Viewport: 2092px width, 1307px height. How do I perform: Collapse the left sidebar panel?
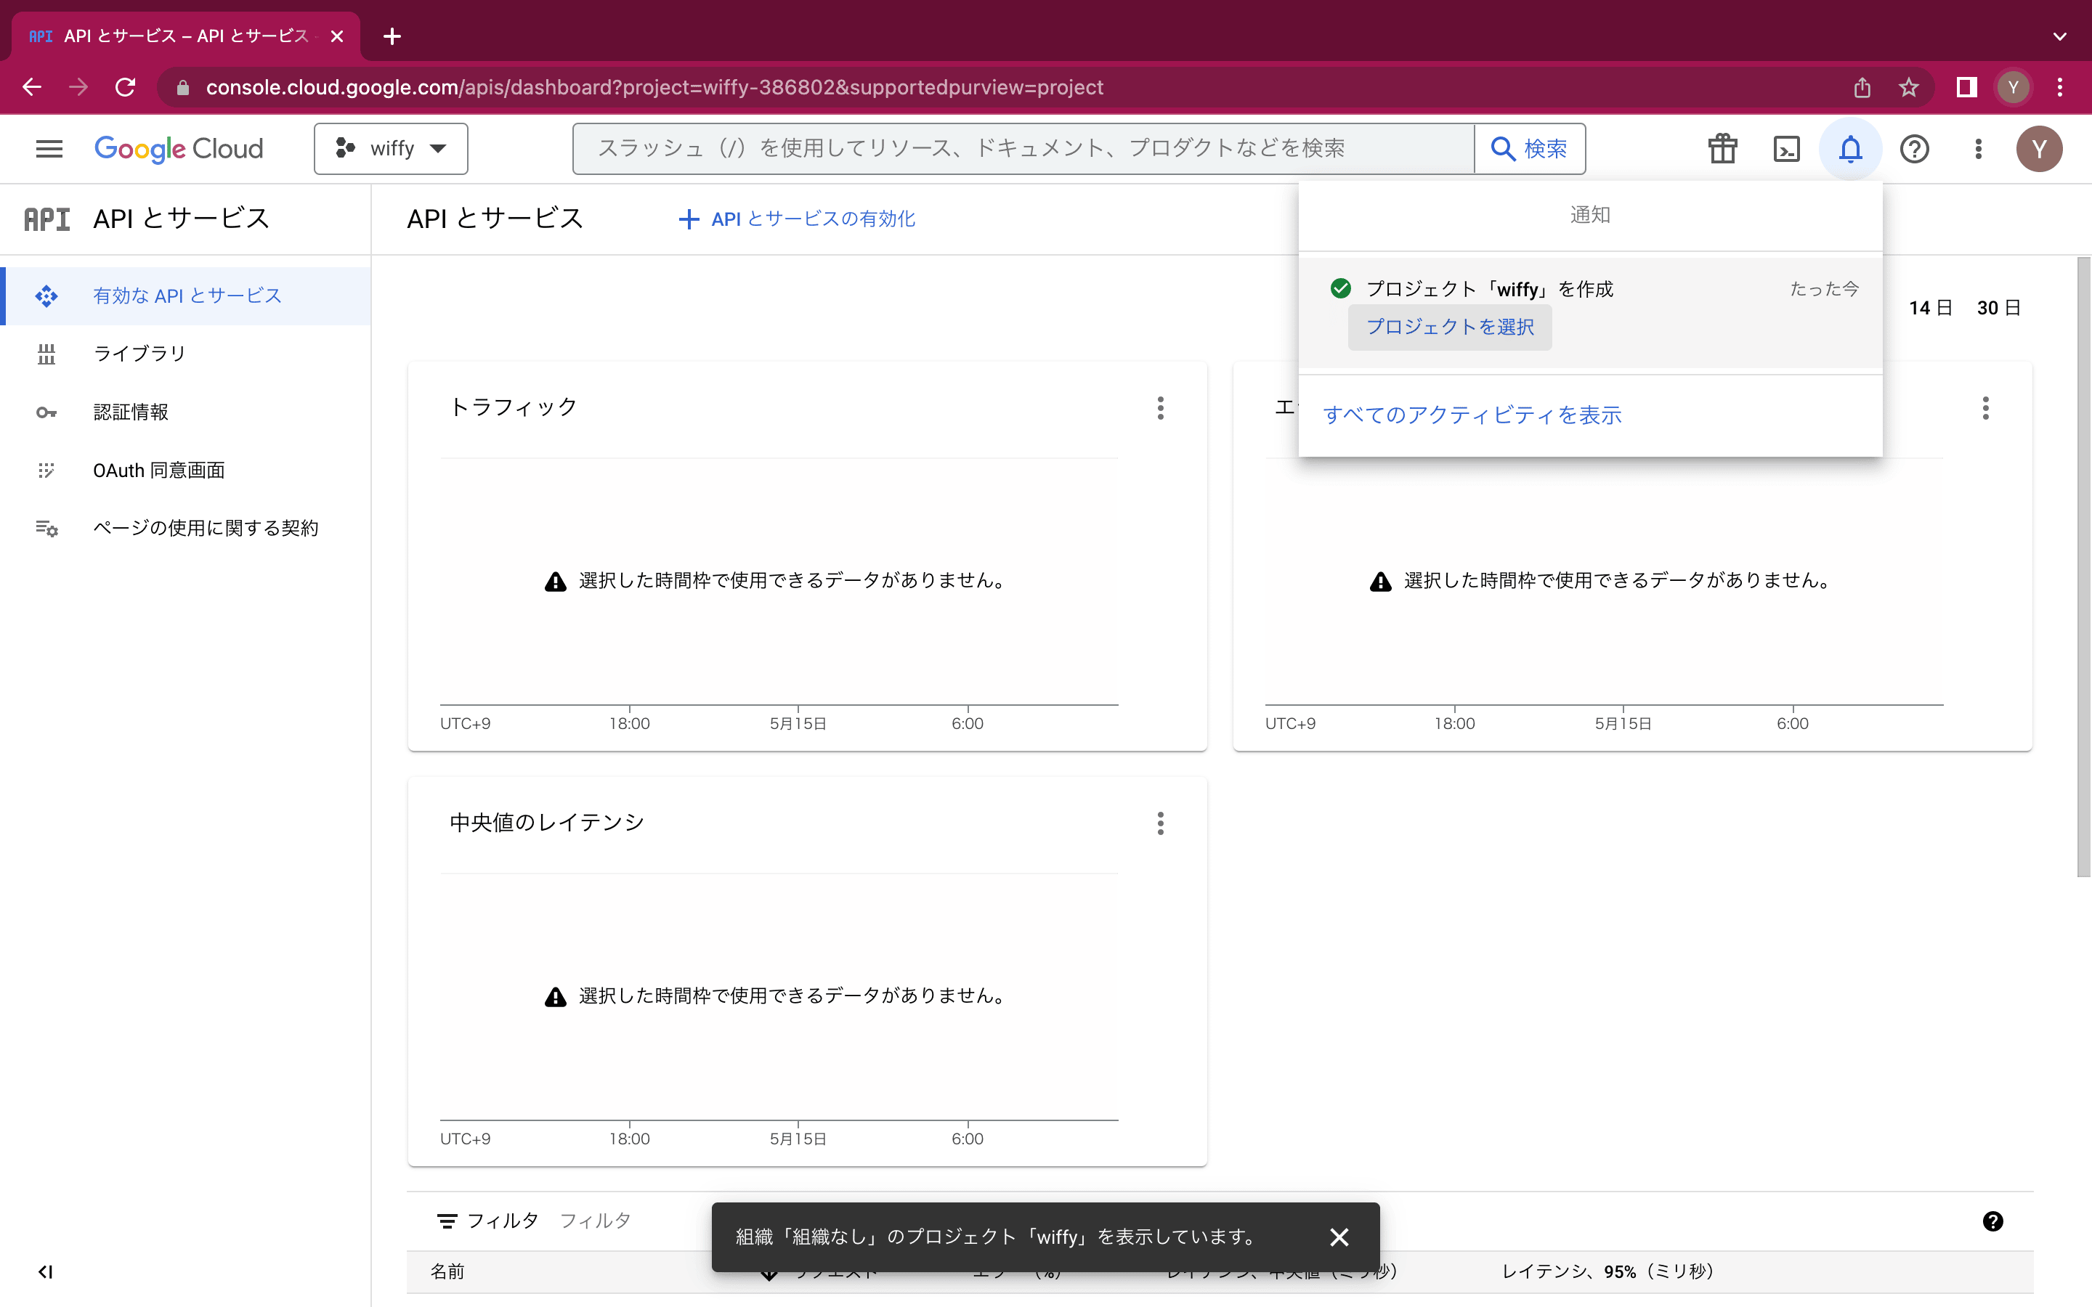[46, 1271]
